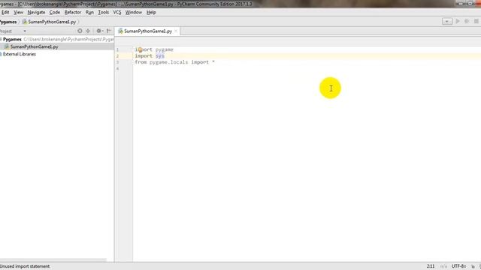The height and width of the screenshot is (270, 481).
Task: Click the window minimize button
Action: coord(461,4)
